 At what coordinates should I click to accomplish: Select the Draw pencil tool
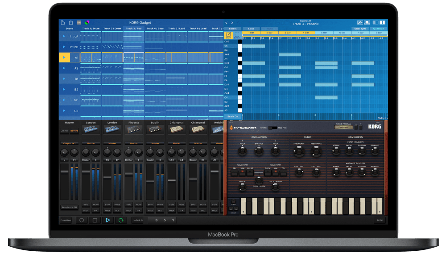(228, 35)
